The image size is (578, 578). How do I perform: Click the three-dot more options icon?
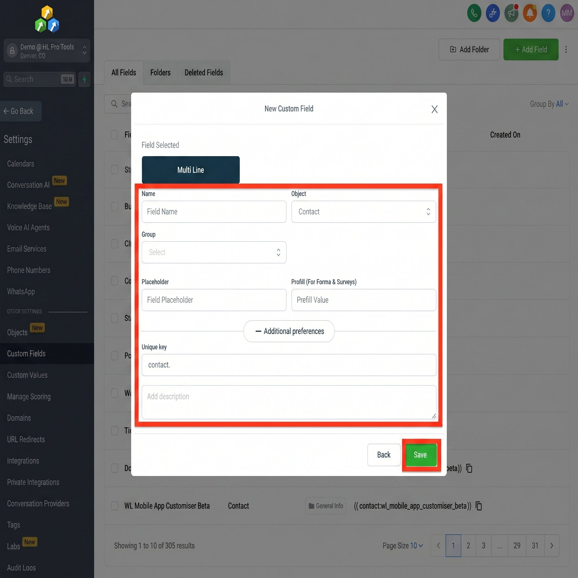(566, 49)
